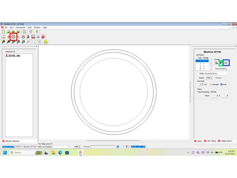Click the status bar progress field
The height and width of the screenshot is (178, 237).
102,147
